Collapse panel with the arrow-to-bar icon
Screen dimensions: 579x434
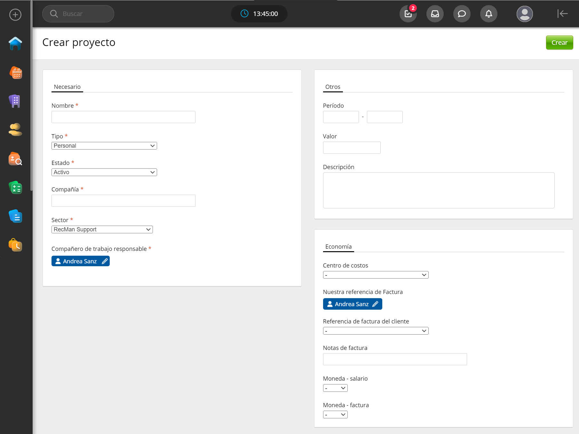pyautogui.click(x=562, y=14)
